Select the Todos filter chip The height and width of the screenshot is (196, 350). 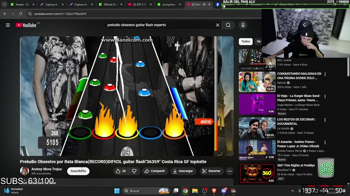pos(246,41)
